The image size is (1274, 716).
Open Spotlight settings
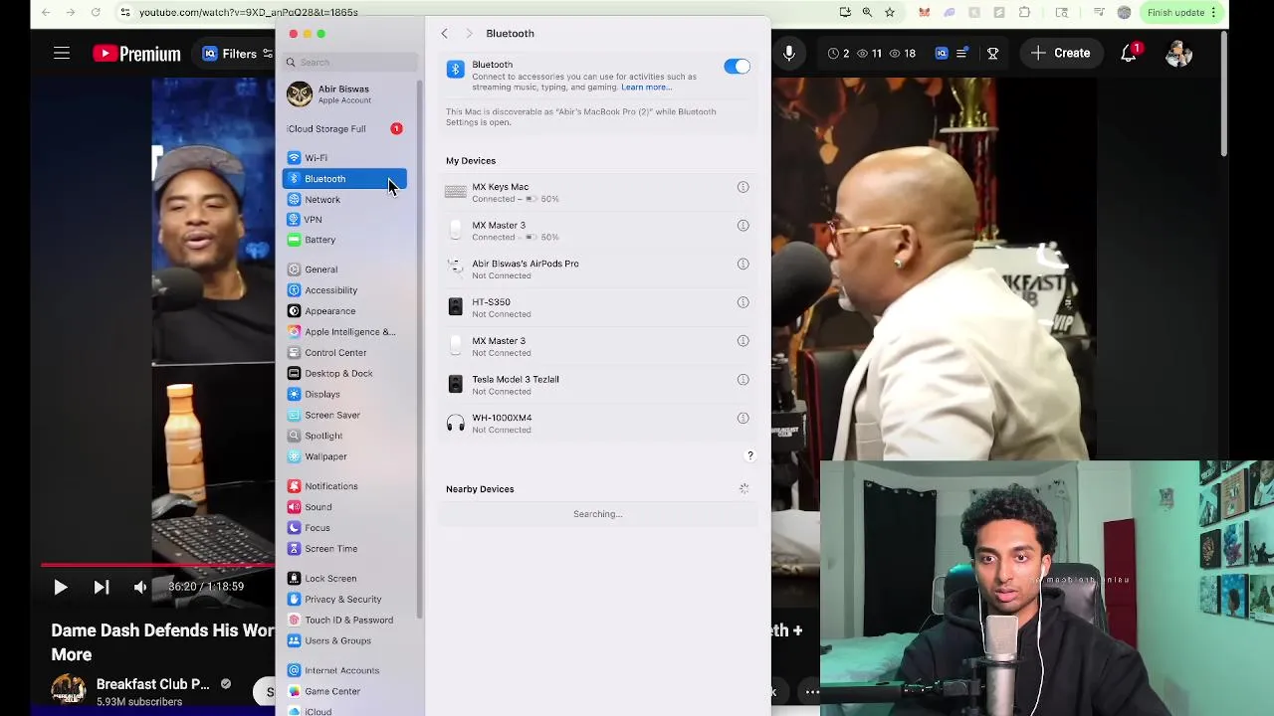pos(344,436)
